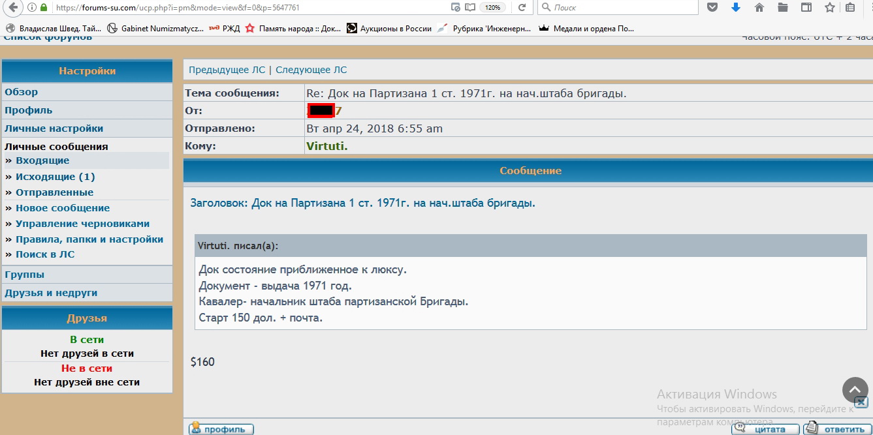This screenshot has height=435, width=873.
Task: Reload the page with the refresh icon
Action: tap(522, 8)
